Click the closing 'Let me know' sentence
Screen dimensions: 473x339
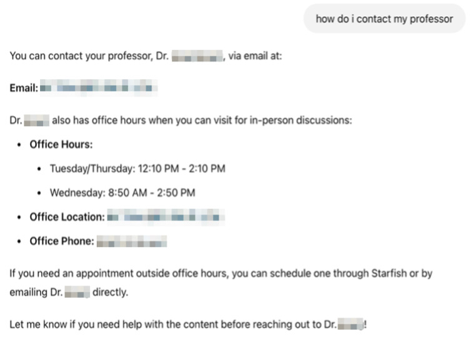tap(188, 324)
